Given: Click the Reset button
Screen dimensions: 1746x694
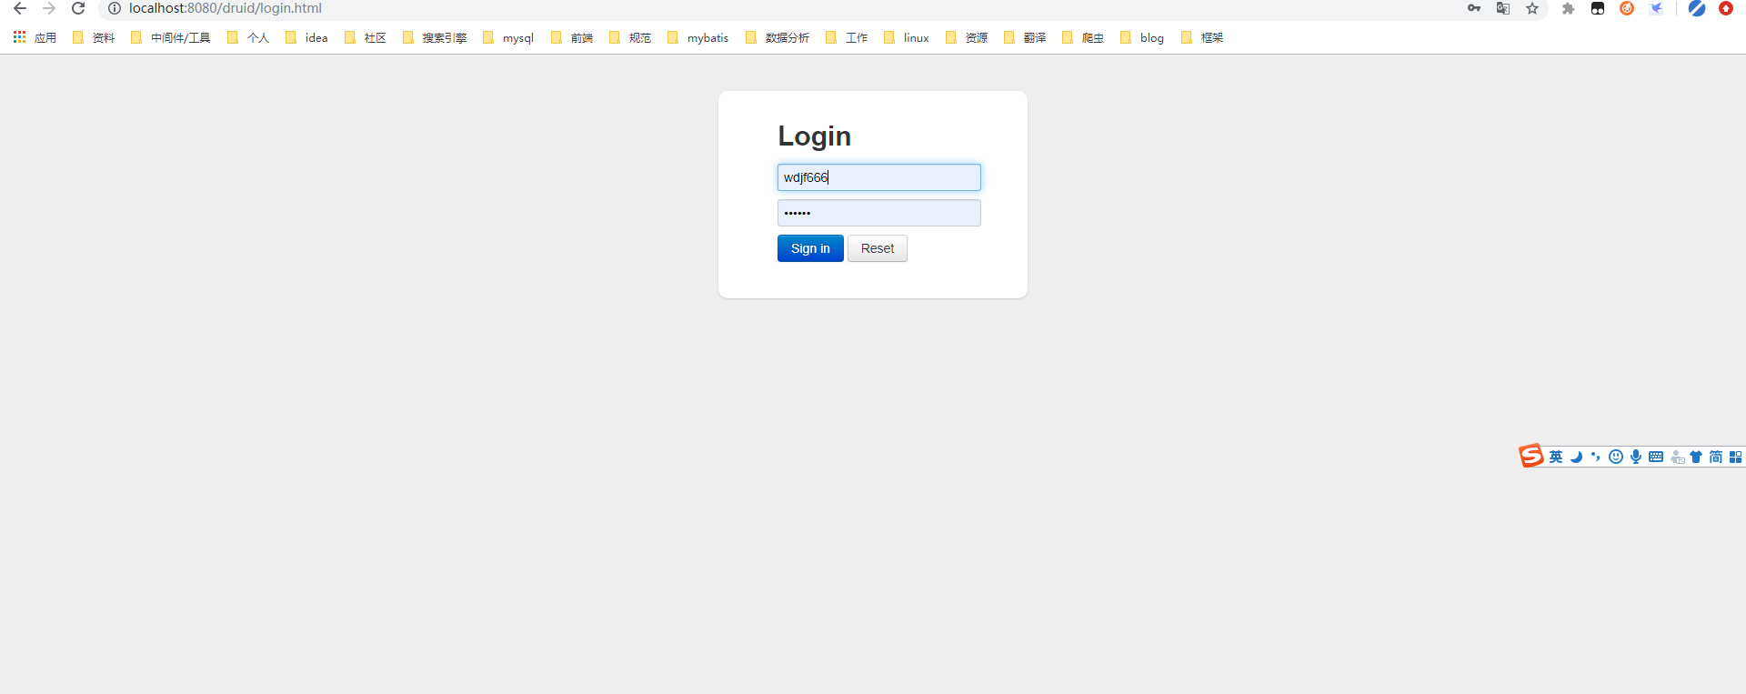Looking at the screenshot, I should 878,248.
